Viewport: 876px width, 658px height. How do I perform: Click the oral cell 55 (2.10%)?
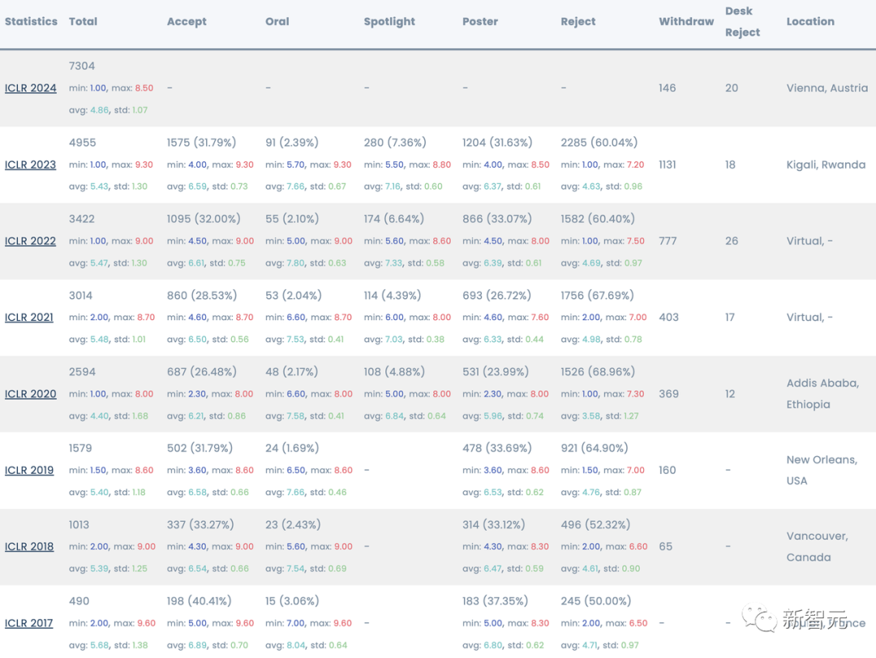click(x=292, y=219)
